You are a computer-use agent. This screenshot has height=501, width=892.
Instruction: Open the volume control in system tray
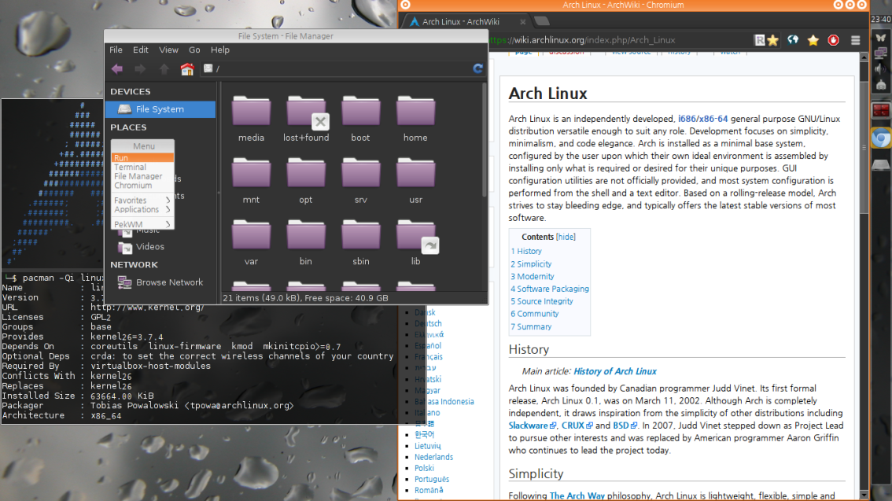[x=881, y=68]
